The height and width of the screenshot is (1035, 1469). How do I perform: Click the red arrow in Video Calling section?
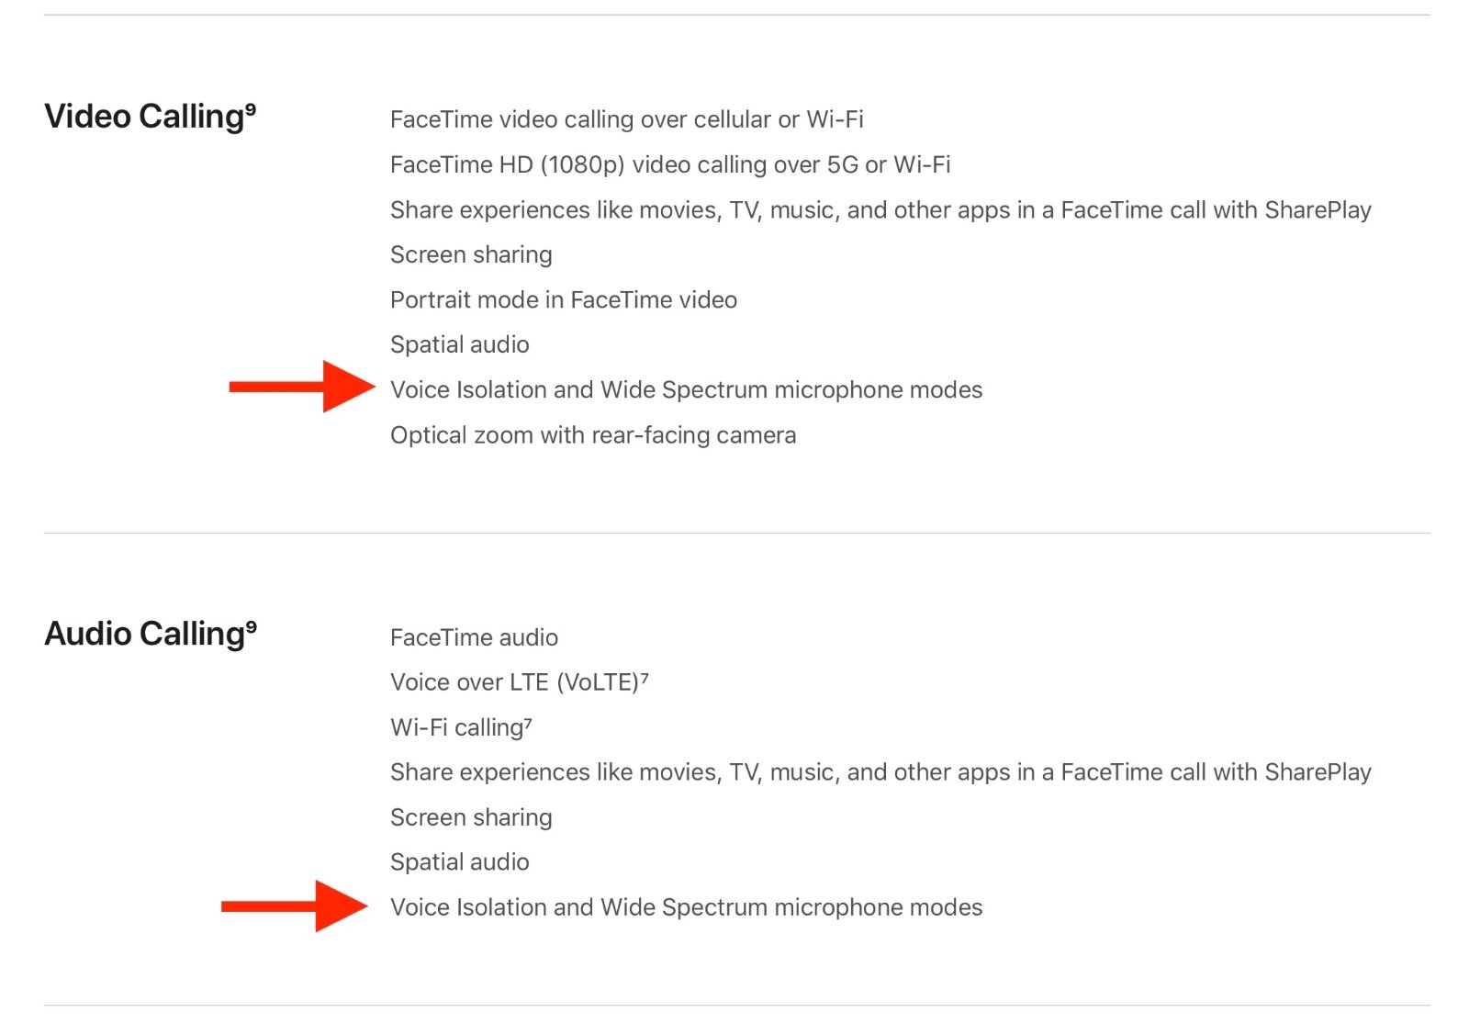302,387
